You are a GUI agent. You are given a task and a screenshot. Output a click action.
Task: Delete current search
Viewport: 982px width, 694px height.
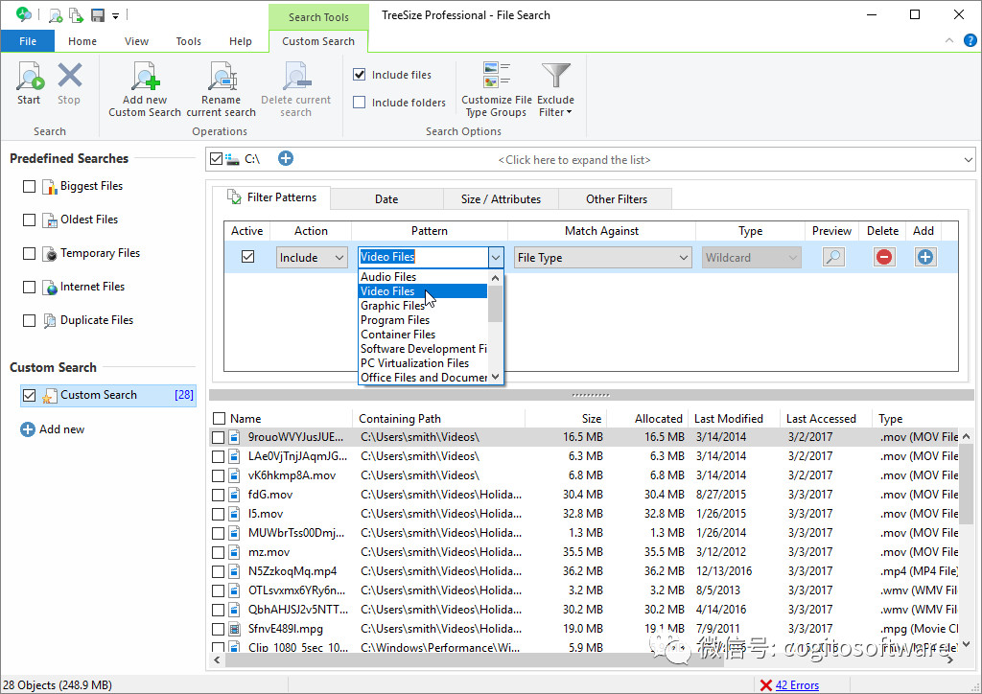(295, 89)
